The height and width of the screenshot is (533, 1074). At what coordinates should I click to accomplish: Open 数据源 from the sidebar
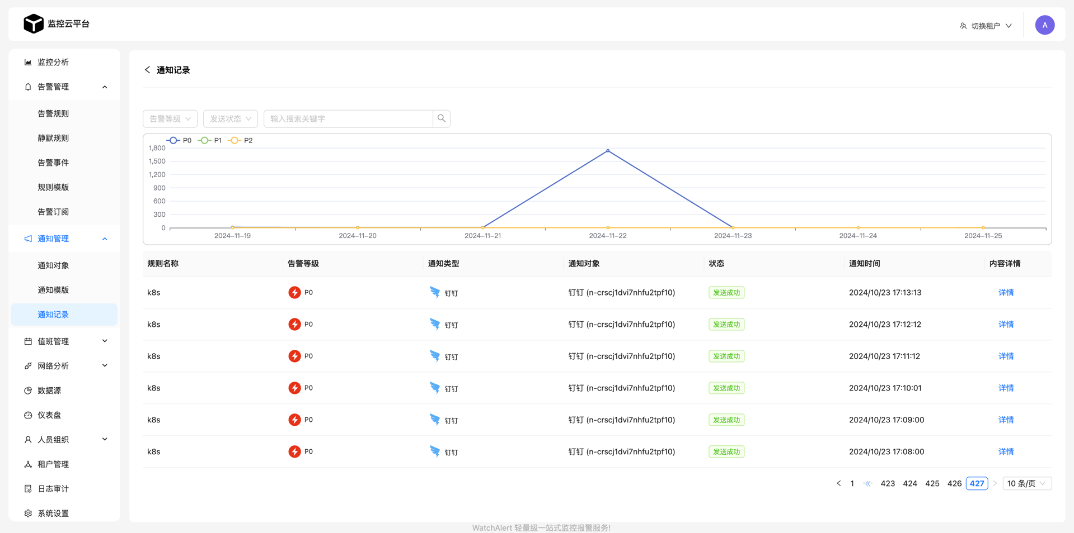49,391
